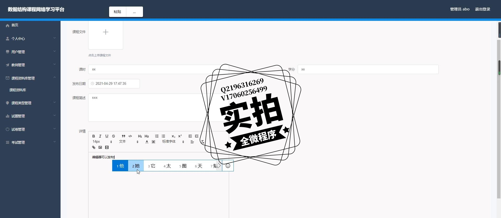Open the ... more options button

pos(134,12)
